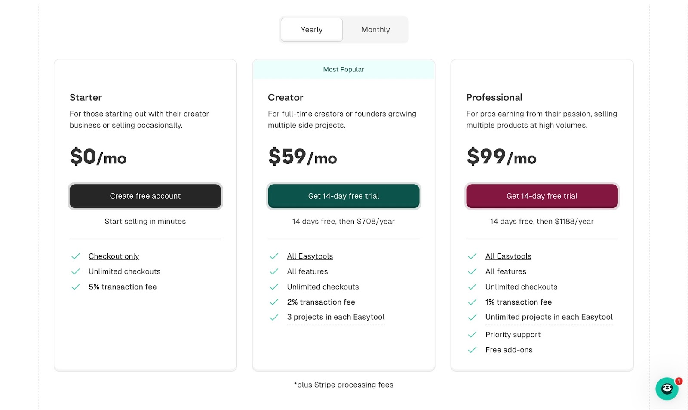688x410 pixels.
Task: Click the chat notification badge
Action: pos(679,381)
